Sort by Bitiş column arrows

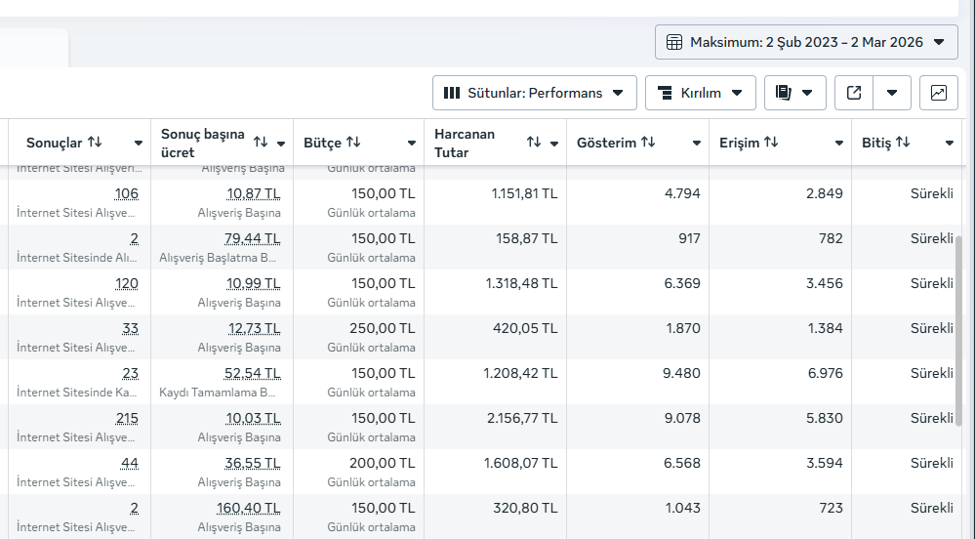902,143
